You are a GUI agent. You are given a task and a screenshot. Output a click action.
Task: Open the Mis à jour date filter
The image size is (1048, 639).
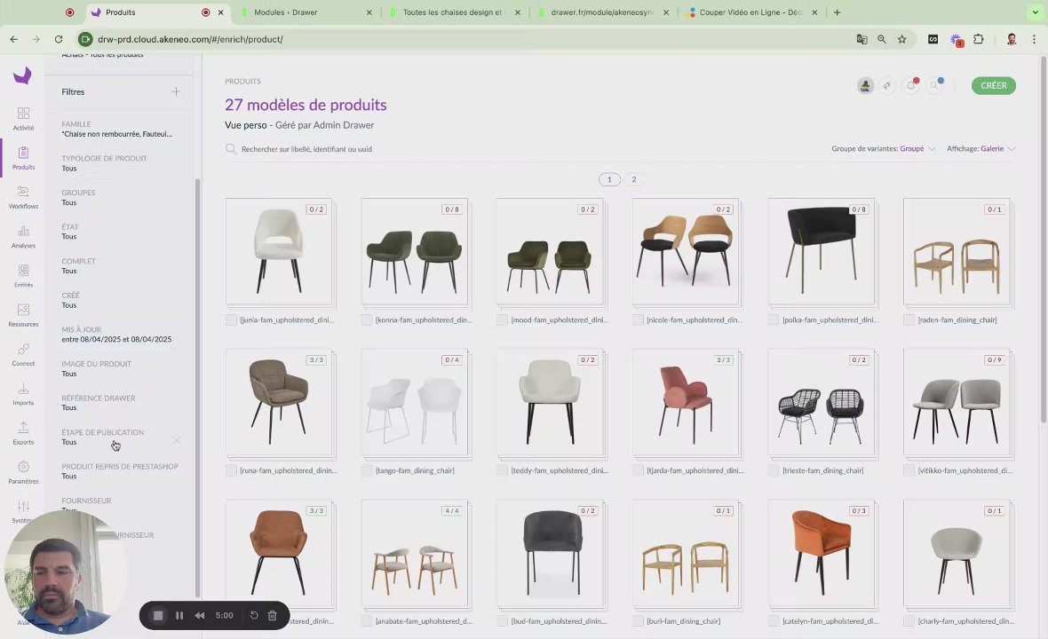(117, 335)
